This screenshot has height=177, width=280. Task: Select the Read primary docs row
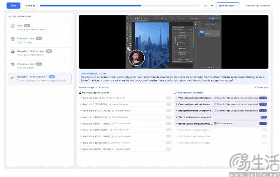(x=221, y=111)
